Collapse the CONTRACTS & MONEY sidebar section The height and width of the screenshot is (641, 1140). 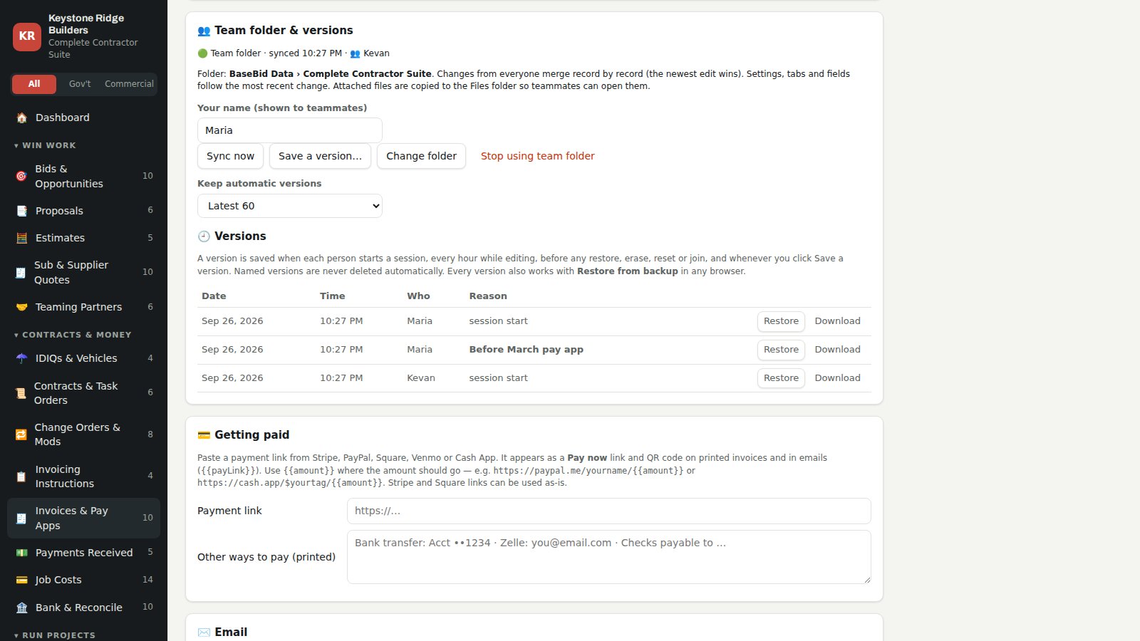(x=73, y=335)
